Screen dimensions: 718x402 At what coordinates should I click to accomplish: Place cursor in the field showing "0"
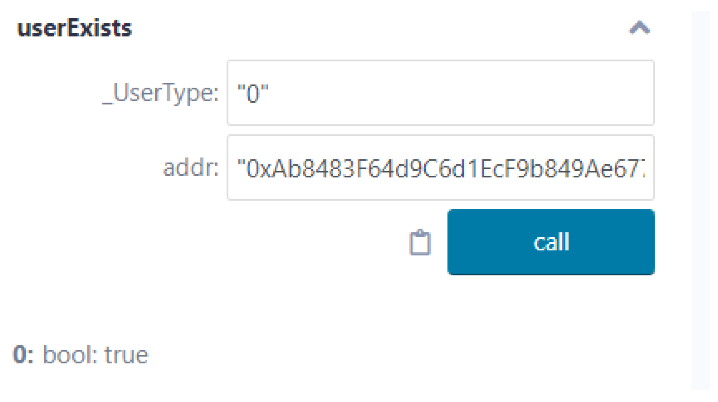[x=440, y=93]
